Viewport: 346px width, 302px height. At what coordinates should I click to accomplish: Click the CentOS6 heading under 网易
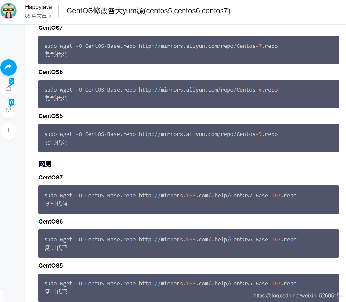[50, 222]
